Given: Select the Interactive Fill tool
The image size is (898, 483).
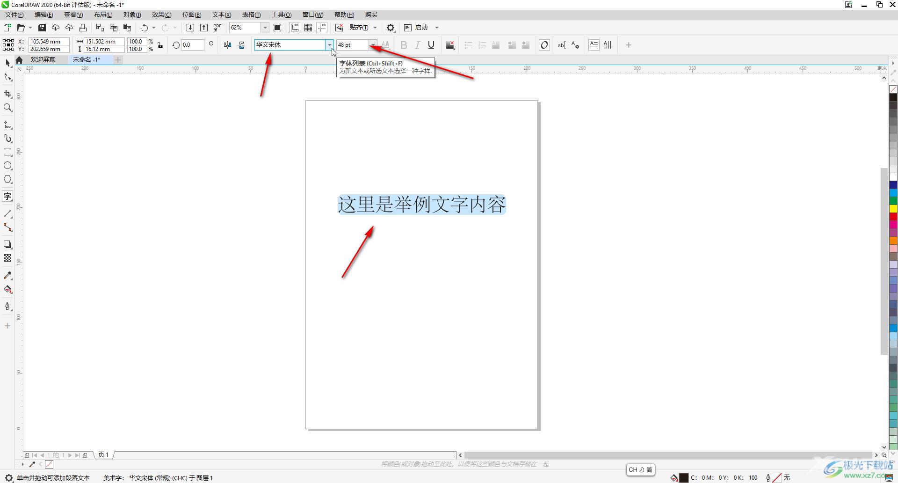Looking at the screenshot, I should click(7, 289).
